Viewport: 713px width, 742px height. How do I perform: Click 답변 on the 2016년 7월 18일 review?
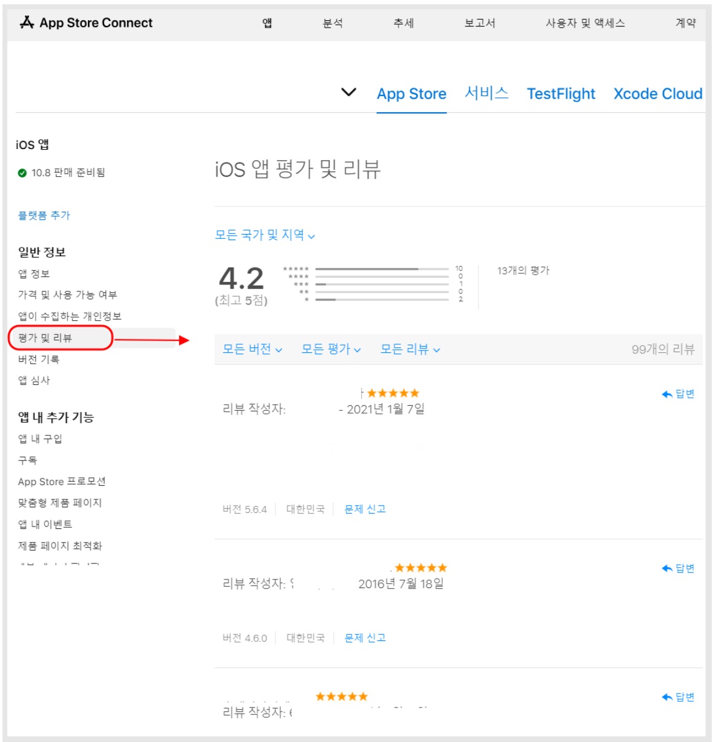pyautogui.click(x=678, y=568)
